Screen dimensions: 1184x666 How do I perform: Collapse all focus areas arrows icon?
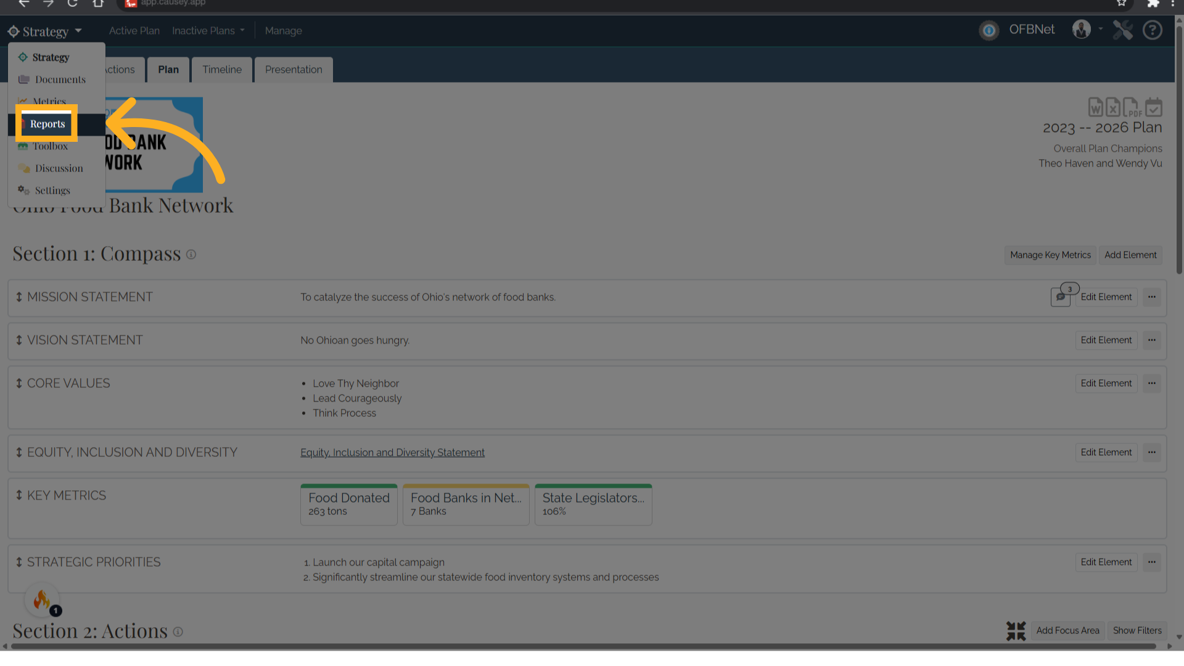(x=1016, y=631)
